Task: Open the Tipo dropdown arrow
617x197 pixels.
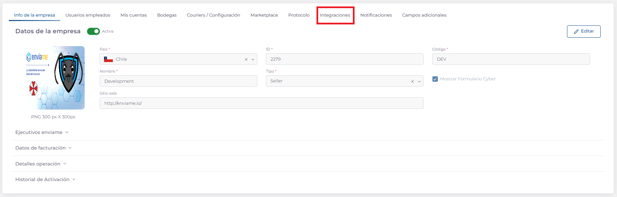Action: coord(419,81)
